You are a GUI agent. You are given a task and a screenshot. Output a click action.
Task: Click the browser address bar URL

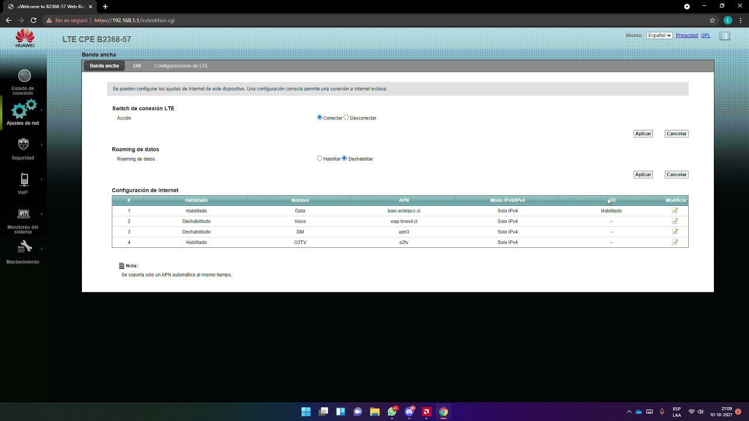pos(135,20)
